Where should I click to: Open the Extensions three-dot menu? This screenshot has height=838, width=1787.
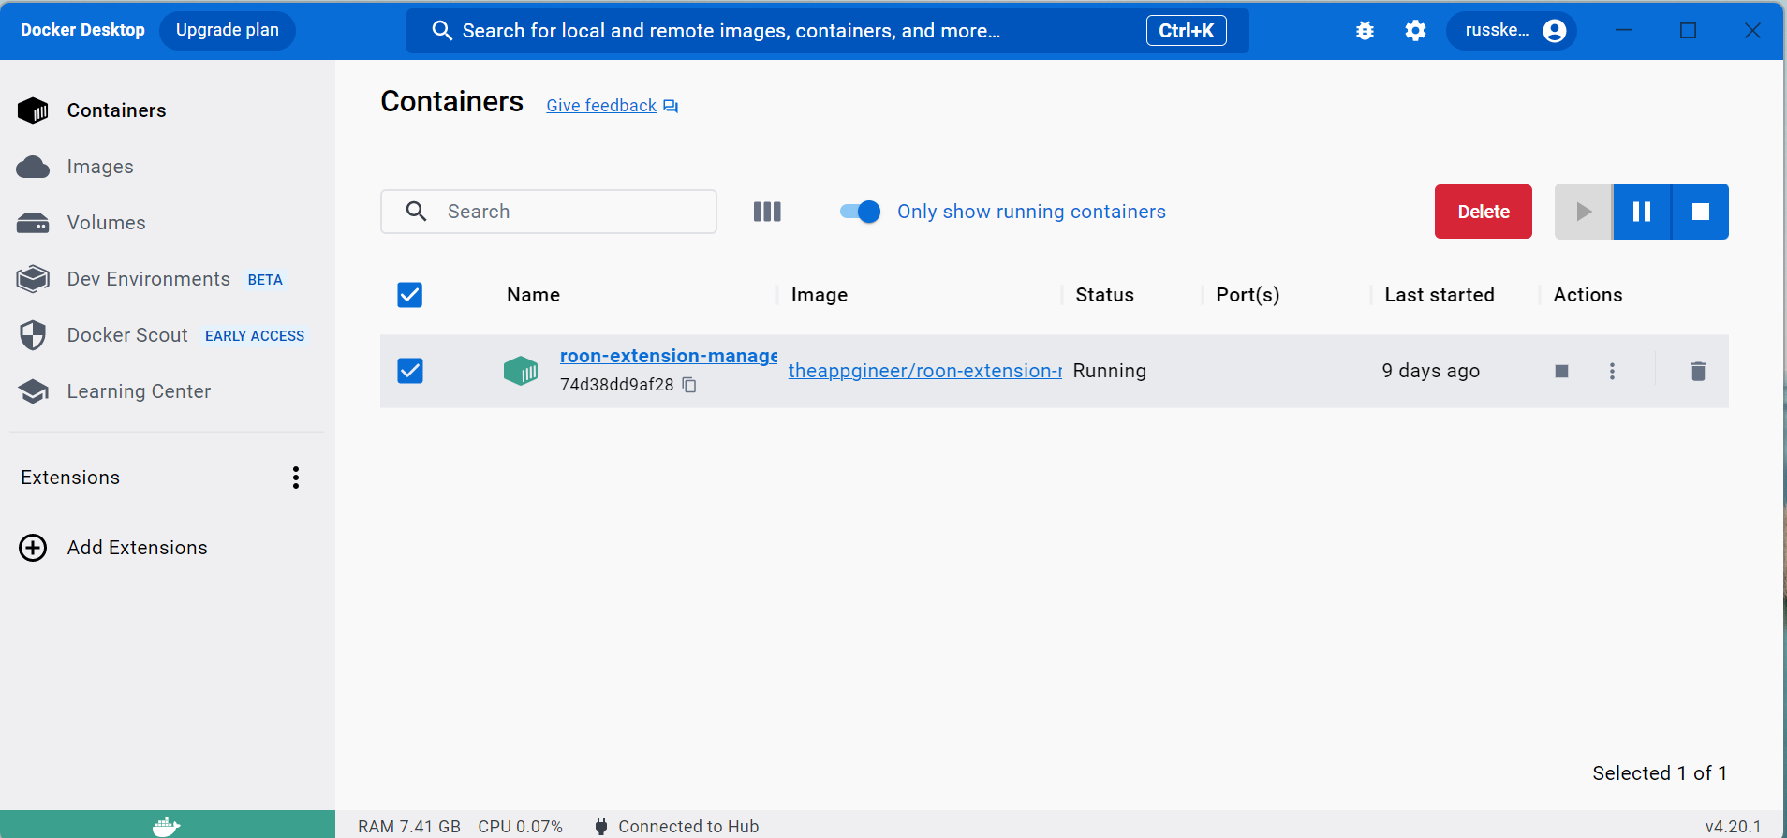click(296, 478)
